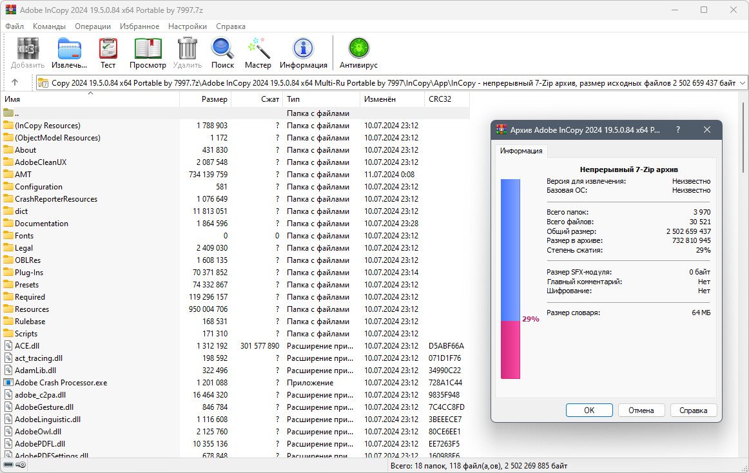Launch the Мастер (Wizard) wand icon

point(258,49)
